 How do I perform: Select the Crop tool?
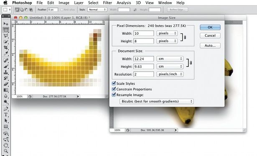pyautogui.click(x=6, y=48)
